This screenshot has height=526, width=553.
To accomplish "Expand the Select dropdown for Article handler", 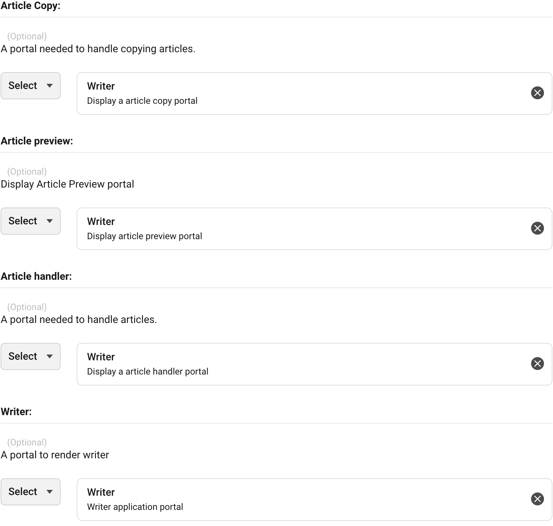I will [31, 356].
